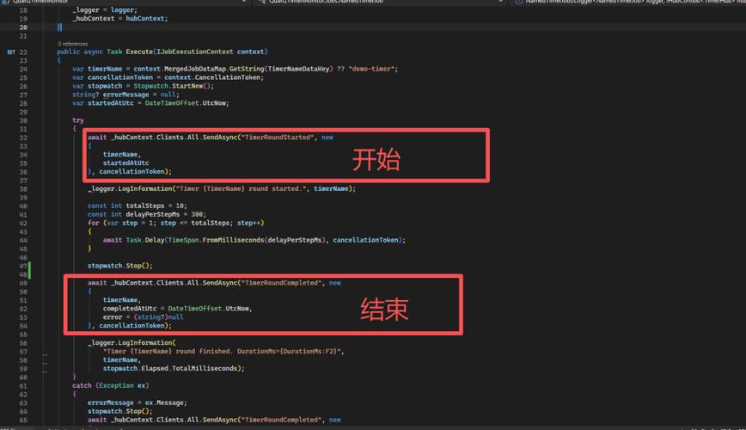Click 'ex.Message' on line 63
746x430 pixels.
pyautogui.click(x=164, y=402)
